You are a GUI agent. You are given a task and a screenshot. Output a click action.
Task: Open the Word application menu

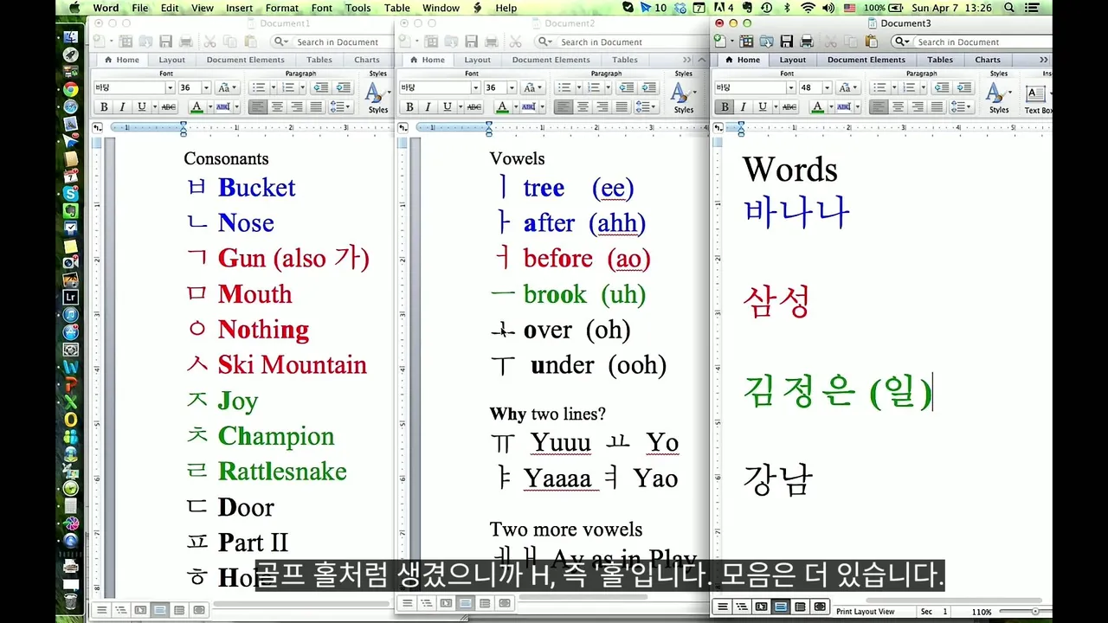tap(106, 8)
